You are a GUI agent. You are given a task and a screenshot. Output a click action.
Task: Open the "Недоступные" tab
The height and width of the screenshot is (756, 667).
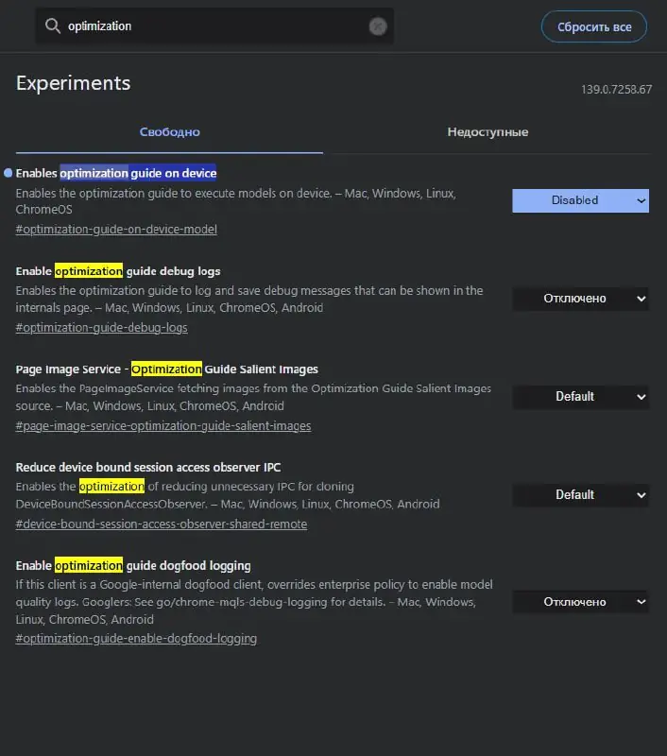pos(487,132)
